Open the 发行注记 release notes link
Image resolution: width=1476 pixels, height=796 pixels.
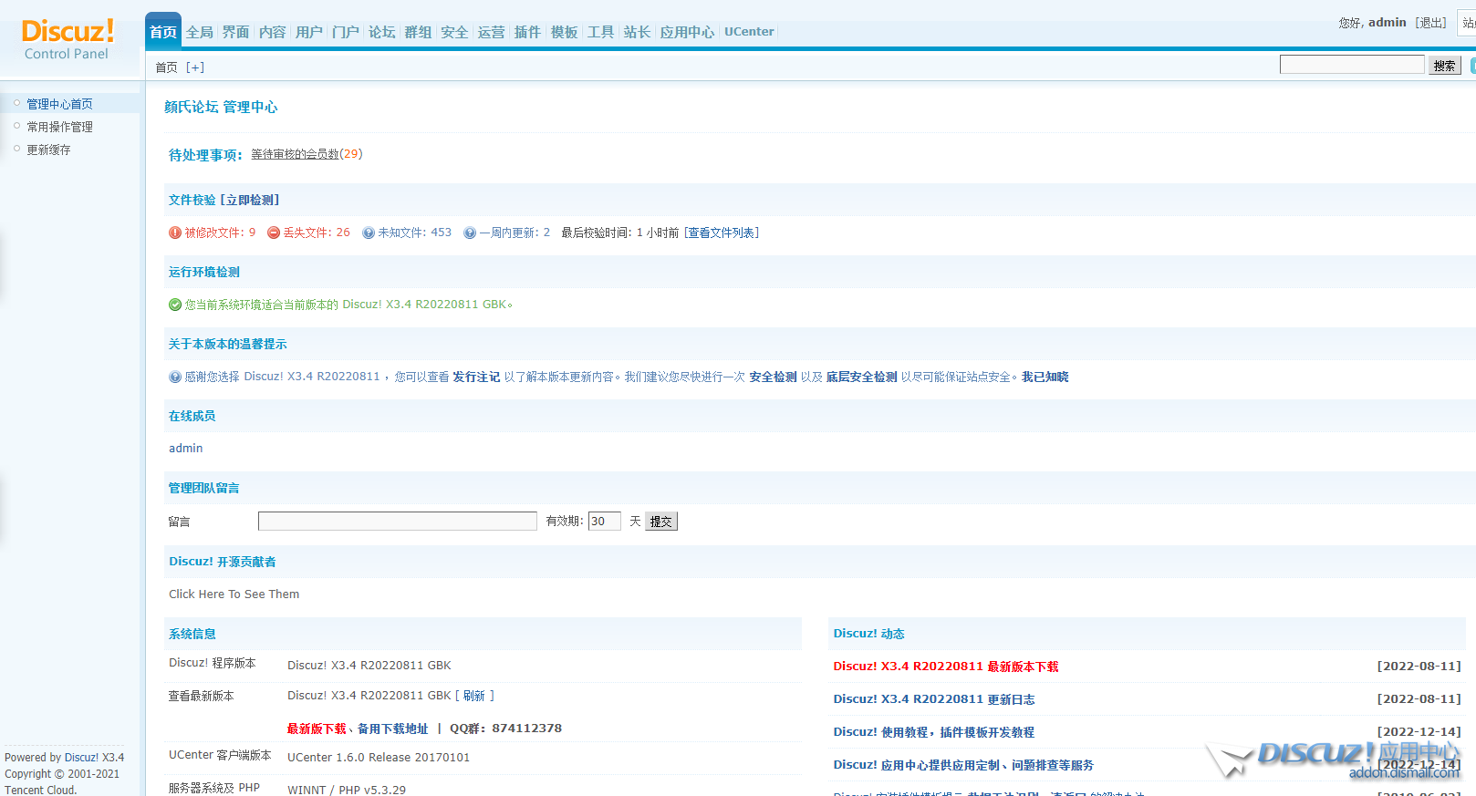pyautogui.click(x=476, y=377)
